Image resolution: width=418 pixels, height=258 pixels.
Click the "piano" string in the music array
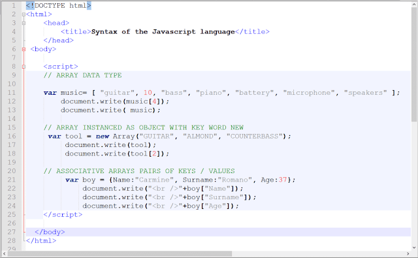pyautogui.click(x=211, y=93)
